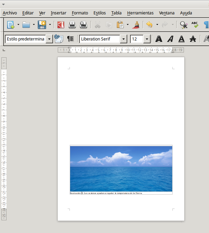Toggle Underline text formatting
The width and height of the screenshot is (209, 233).
tap(181, 39)
